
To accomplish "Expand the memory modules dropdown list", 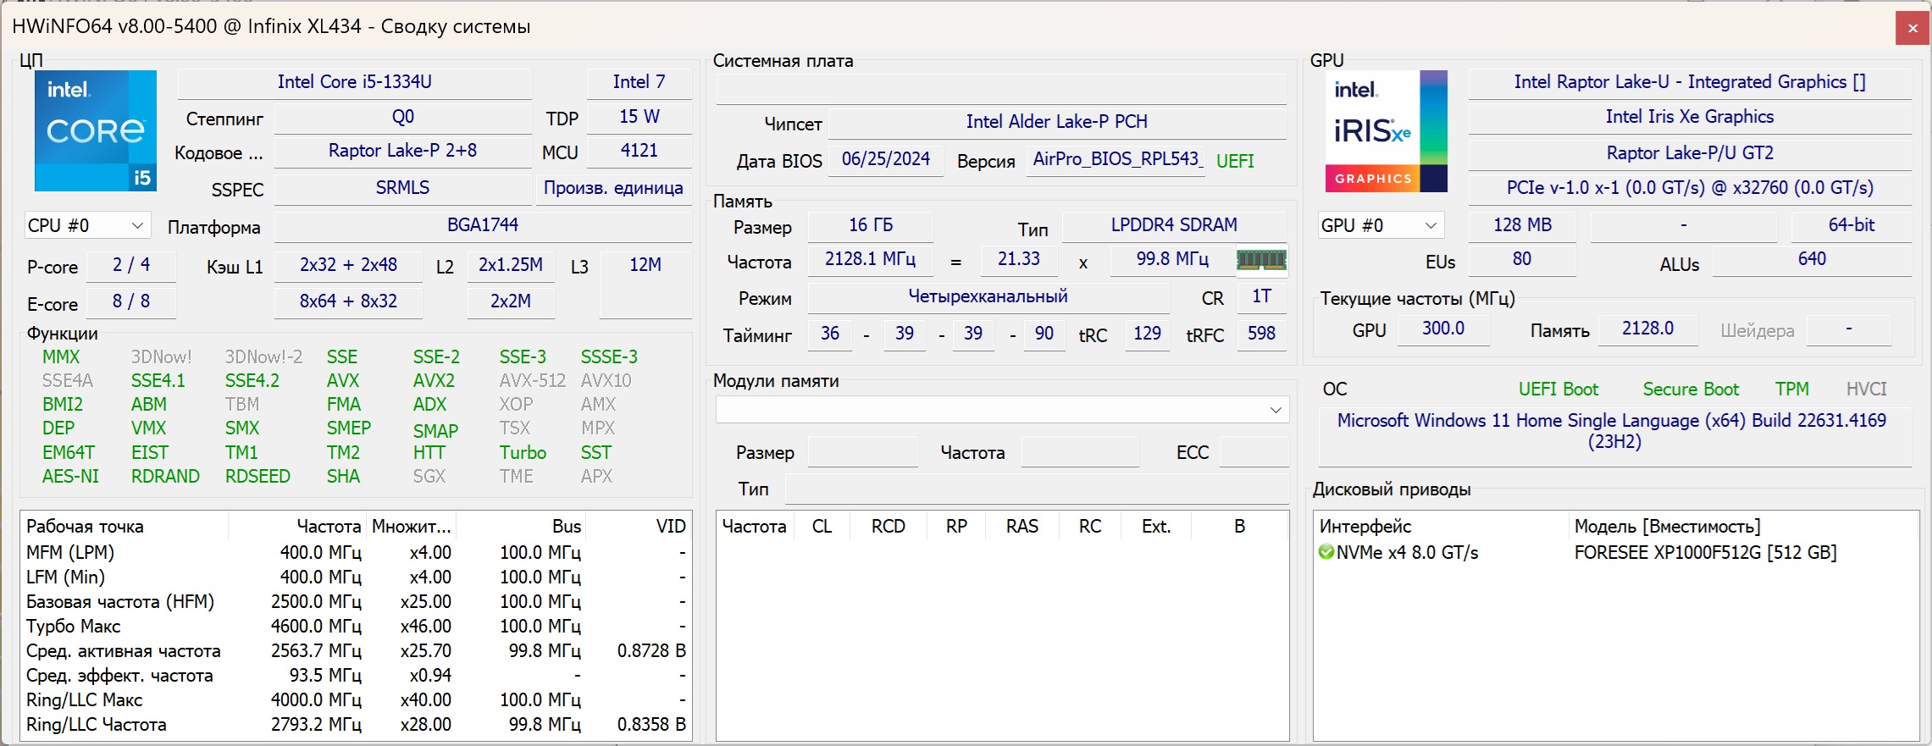I will 1275,410.
